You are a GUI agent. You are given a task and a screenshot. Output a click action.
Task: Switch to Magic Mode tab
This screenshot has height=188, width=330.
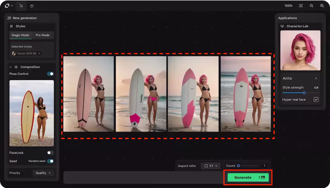coord(21,35)
